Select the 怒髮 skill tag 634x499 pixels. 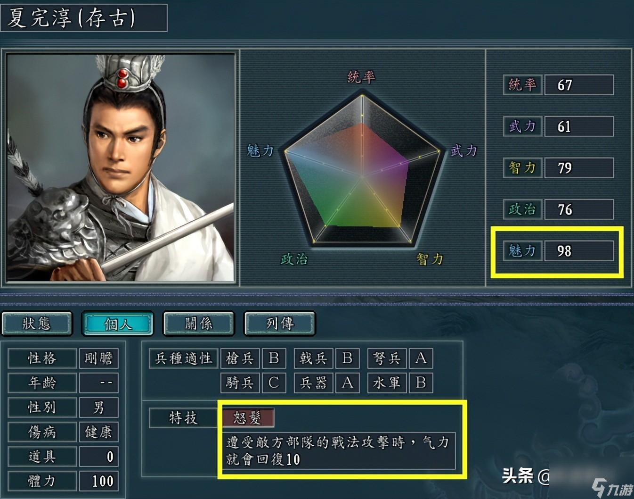point(248,417)
